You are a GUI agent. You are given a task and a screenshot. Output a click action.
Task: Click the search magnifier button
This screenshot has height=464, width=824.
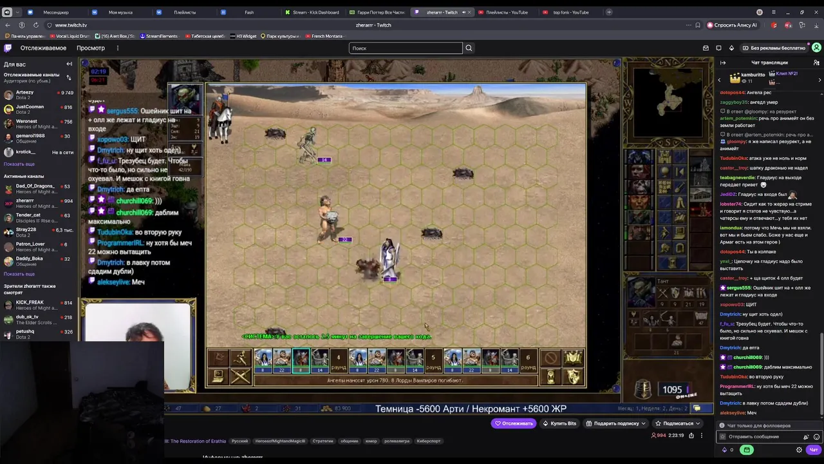tap(469, 48)
